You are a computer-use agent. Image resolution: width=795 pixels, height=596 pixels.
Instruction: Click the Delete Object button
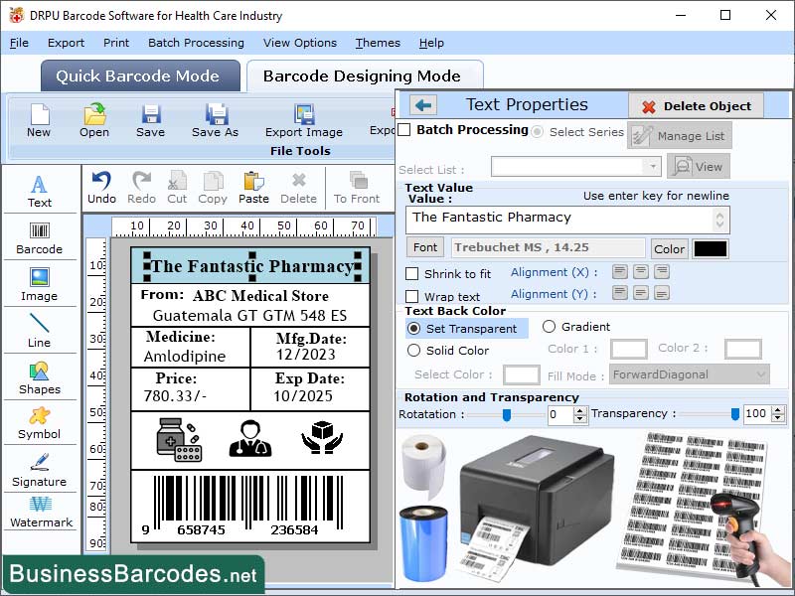coord(696,105)
